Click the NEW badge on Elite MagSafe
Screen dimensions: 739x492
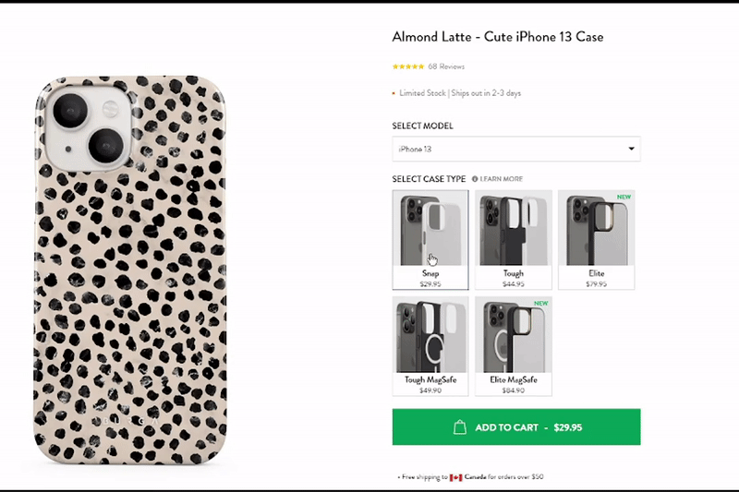[x=540, y=303]
